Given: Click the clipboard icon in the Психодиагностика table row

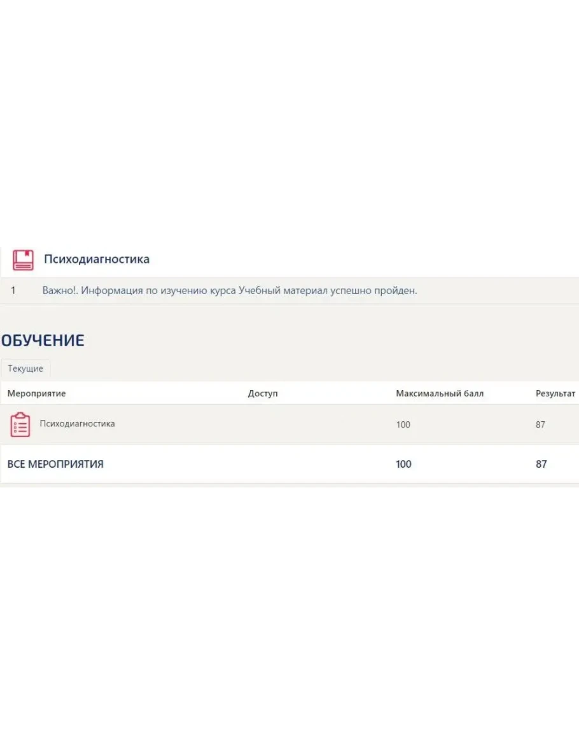Looking at the screenshot, I should (20, 424).
